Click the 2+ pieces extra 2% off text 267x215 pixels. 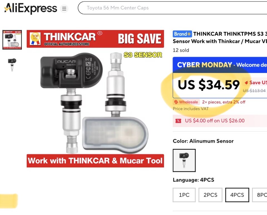224,102
